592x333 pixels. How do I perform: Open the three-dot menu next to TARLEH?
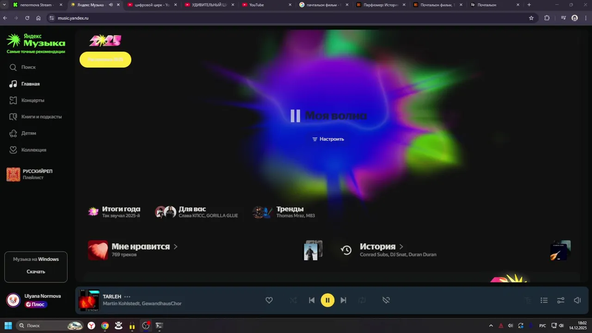coord(127,296)
